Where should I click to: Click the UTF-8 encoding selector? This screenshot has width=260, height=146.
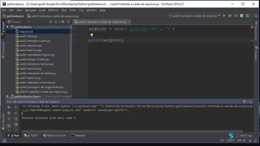pos(241,140)
